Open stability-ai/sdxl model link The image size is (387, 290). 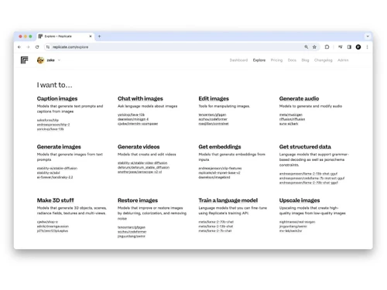click(x=48, y=172)
